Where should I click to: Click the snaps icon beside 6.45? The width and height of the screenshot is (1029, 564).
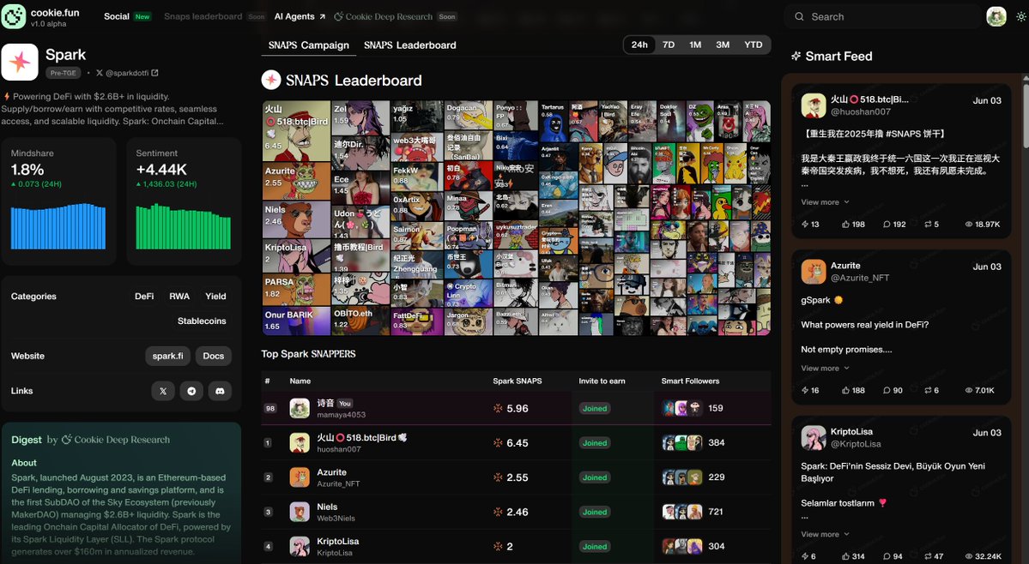click(x=498, y=443)
